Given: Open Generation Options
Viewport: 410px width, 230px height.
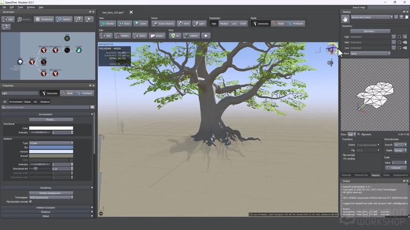Looking at the screenshot, I should (x=64, y=20).
